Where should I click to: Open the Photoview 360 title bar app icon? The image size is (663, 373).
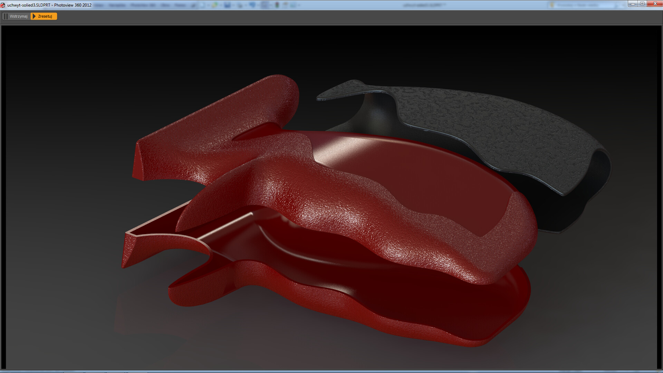[x=3, y=5]
